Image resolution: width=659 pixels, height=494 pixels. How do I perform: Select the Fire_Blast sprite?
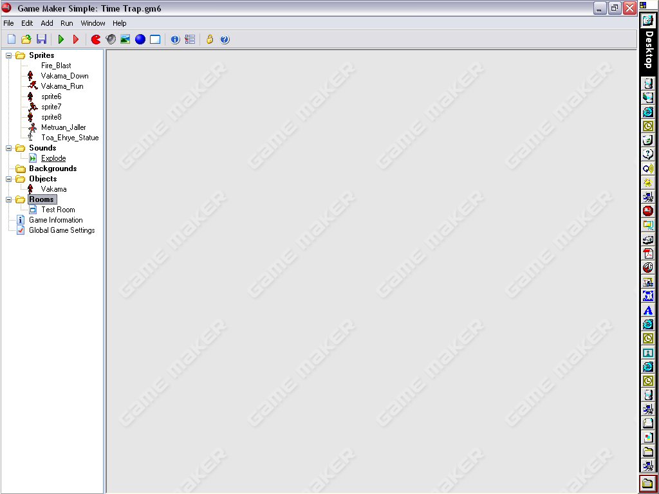pos(56,66)
